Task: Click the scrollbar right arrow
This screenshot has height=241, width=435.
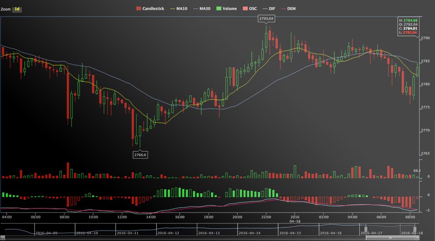Action: pyautogui.click(x=417, y=238)
